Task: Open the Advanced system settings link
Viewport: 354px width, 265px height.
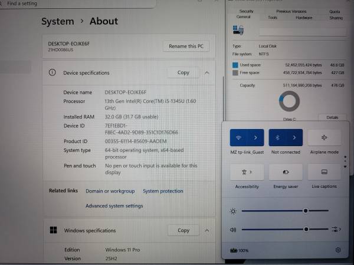Action: point(114,206)
